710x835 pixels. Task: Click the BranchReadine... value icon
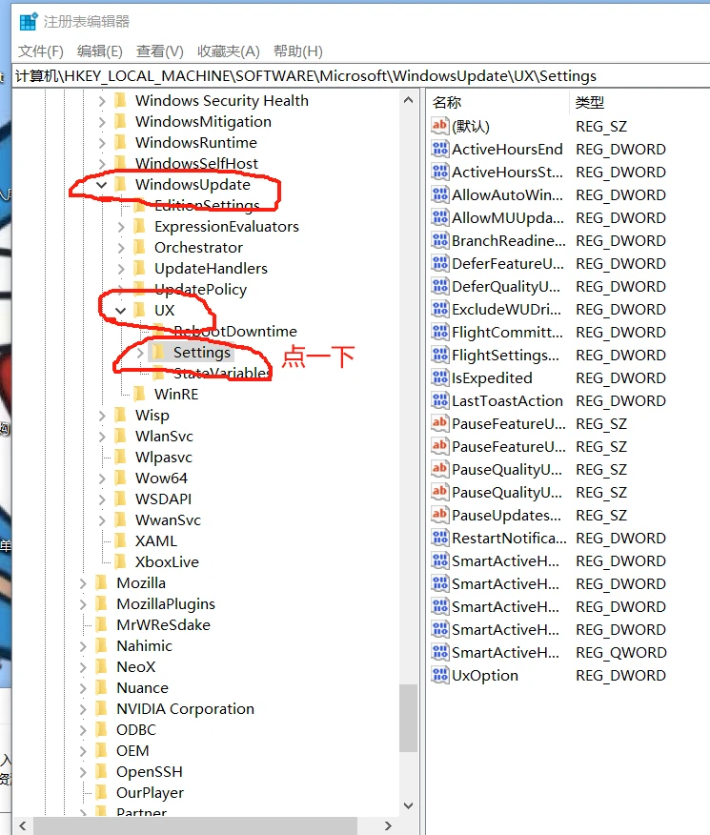(x=439, y=240)
